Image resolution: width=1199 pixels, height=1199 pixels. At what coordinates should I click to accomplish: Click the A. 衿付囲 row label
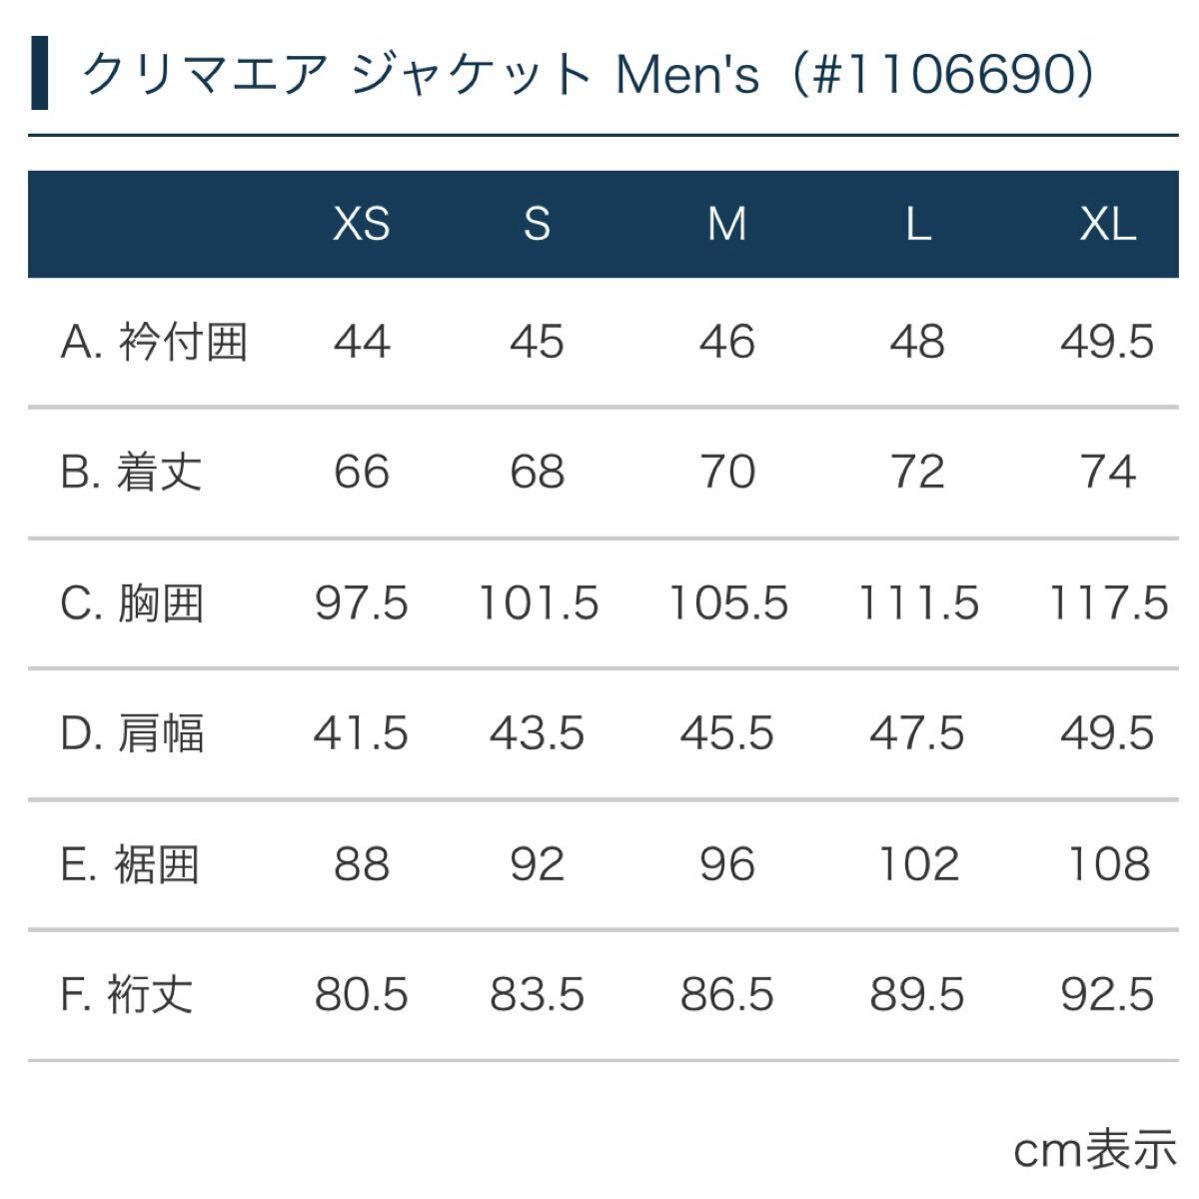pyautogui.click(x=154, y=343)
